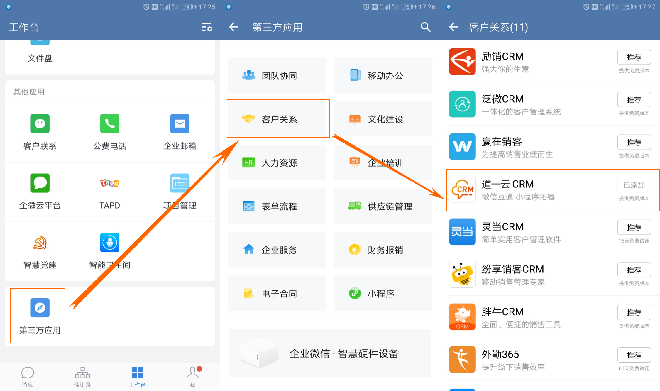Tap 推荐 button for 纷享销客CRM

pyautogui.click(x=634, y=270)
